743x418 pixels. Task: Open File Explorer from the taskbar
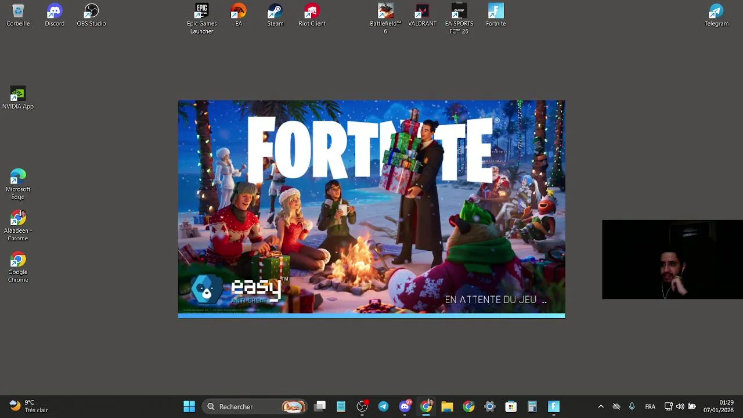[x=447, y=406]
